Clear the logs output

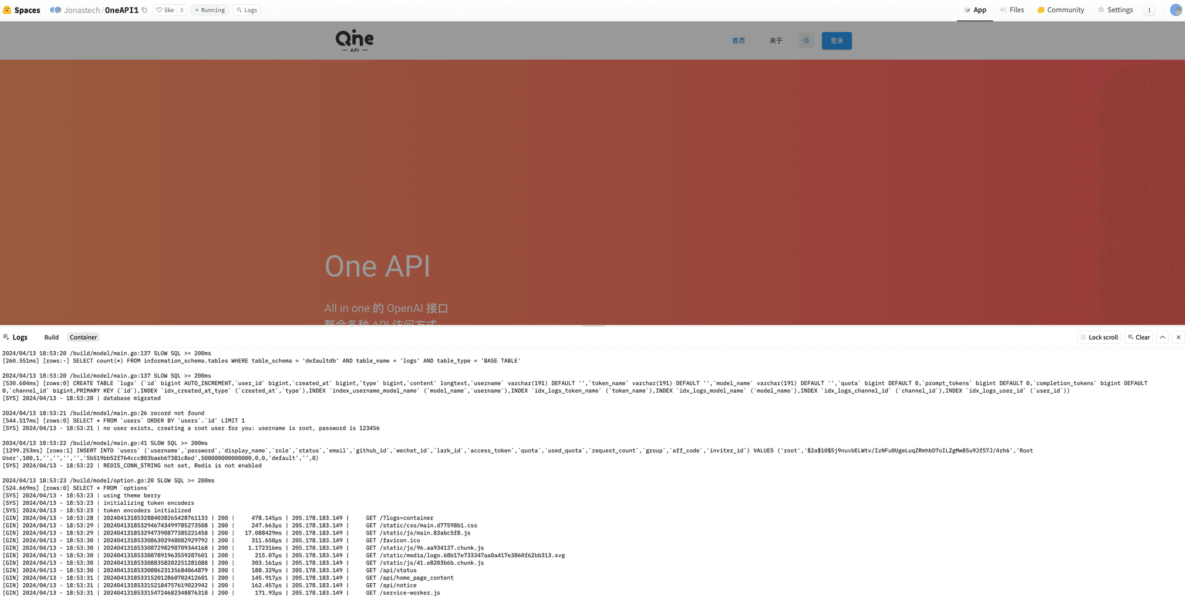point(1139,338)
